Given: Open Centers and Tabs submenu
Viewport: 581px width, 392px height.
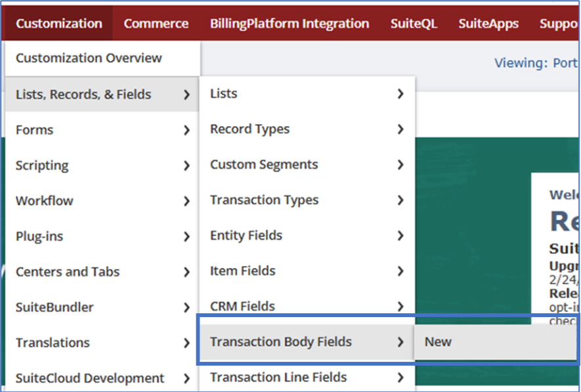Looking at the screenshot, I should click(x=68, y=272).
